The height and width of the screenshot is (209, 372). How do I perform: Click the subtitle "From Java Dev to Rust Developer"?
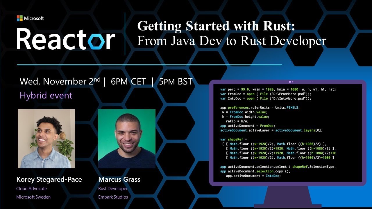[232, 41]
